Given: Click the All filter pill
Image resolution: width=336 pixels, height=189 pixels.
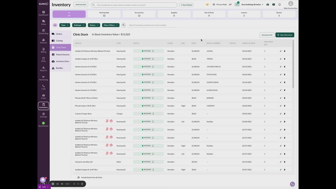Looking at the screenshot, I should click(x=55, y=25).
